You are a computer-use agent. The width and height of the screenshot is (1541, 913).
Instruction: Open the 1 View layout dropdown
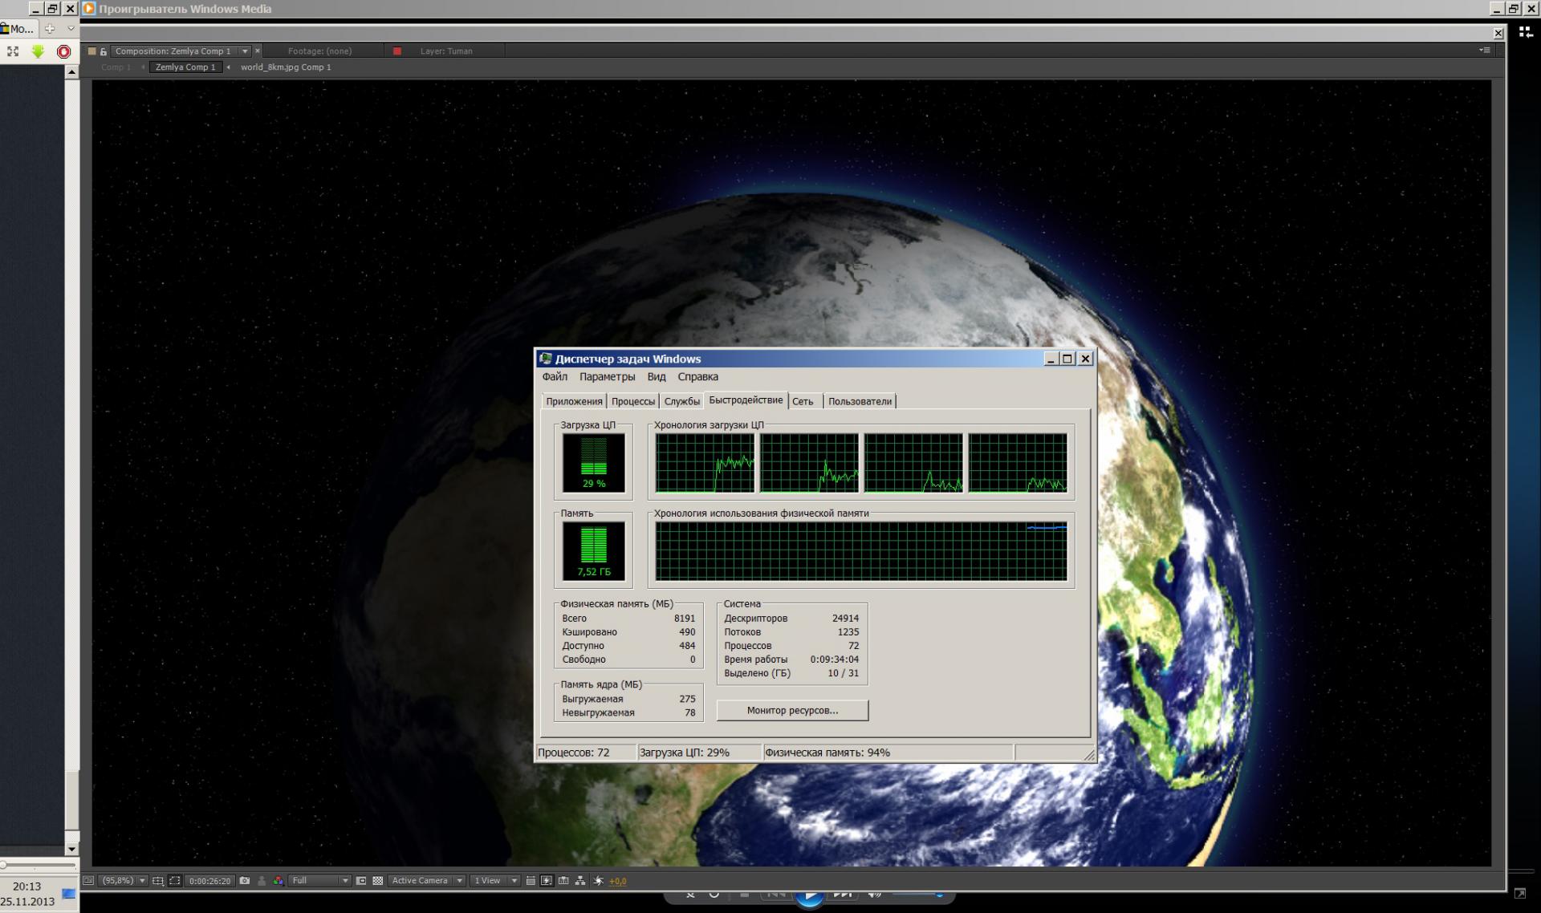[x=495, y=880]
